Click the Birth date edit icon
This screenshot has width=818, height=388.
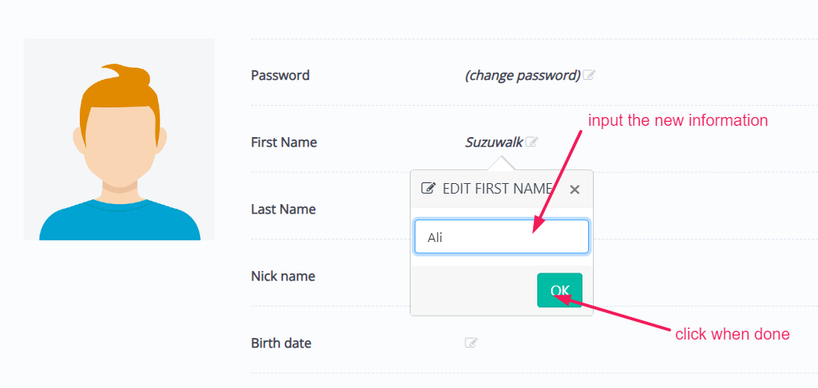click(x=471, y=343)
